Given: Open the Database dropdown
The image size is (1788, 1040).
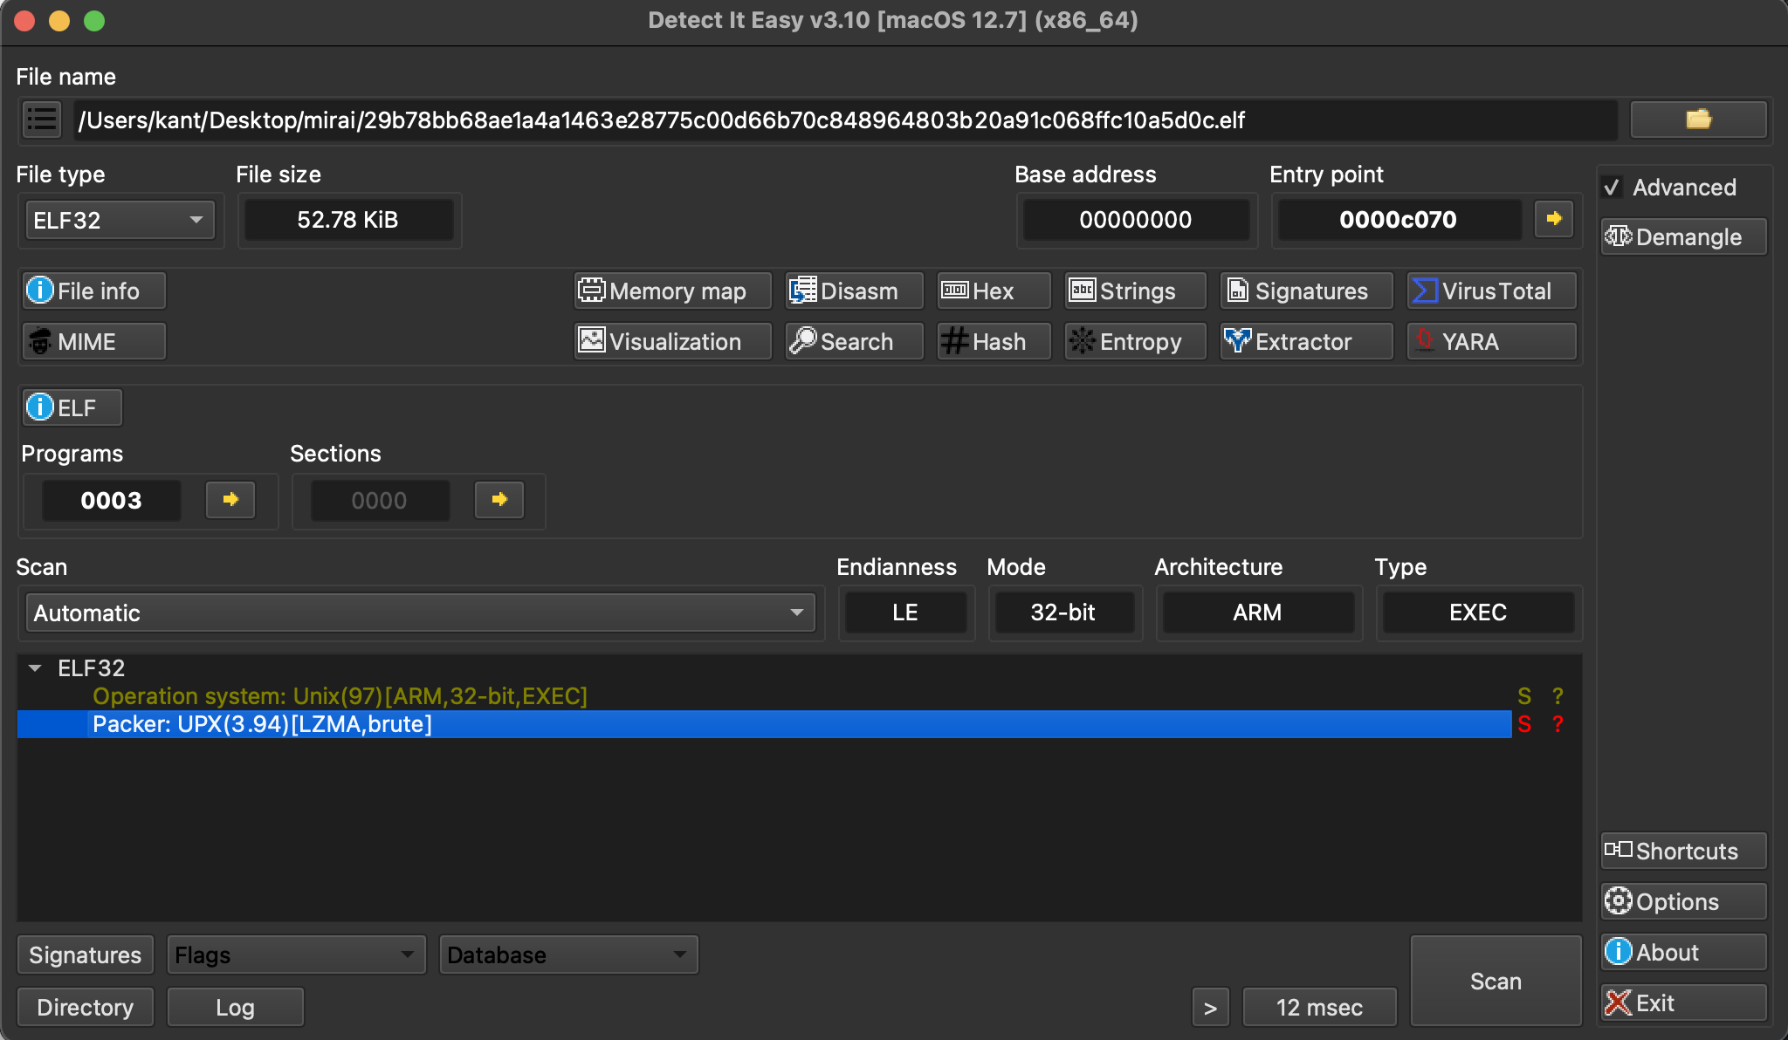Looking at the screenshot, I should (x=568, y=954).
